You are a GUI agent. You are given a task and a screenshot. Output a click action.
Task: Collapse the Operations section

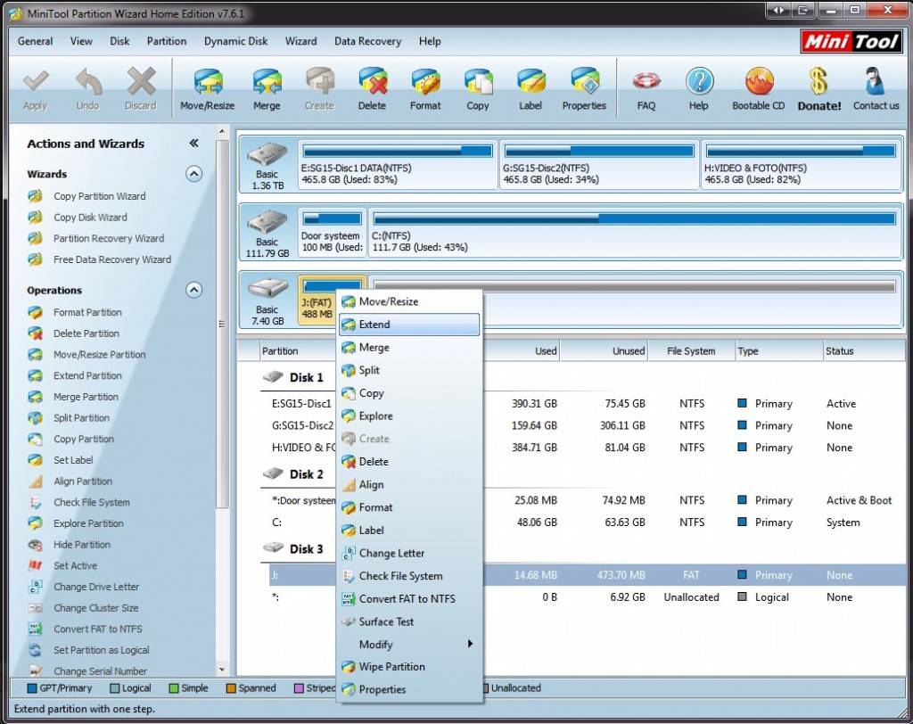click(193, 290)
